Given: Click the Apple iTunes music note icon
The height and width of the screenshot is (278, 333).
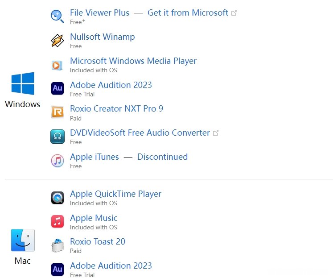Looking at the screenshot, I should [58, 161].
